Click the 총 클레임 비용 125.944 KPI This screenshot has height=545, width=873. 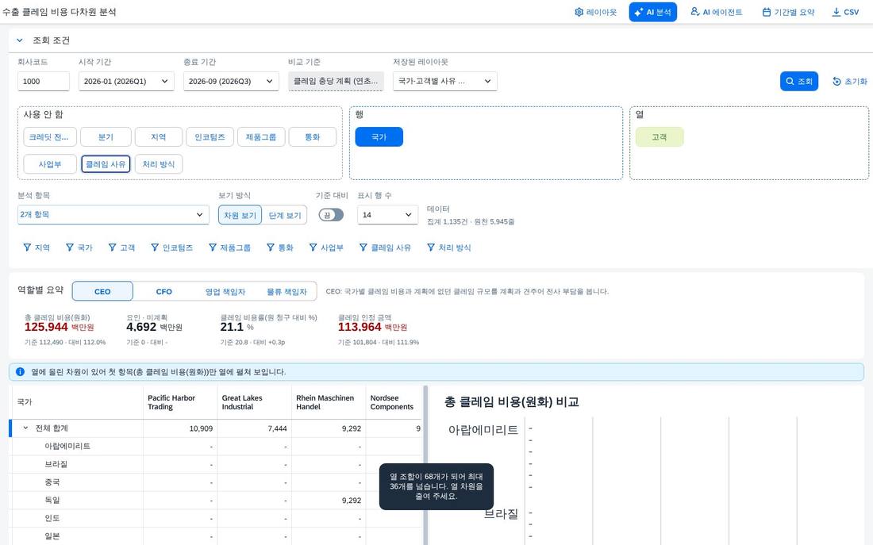coord(64,329)
